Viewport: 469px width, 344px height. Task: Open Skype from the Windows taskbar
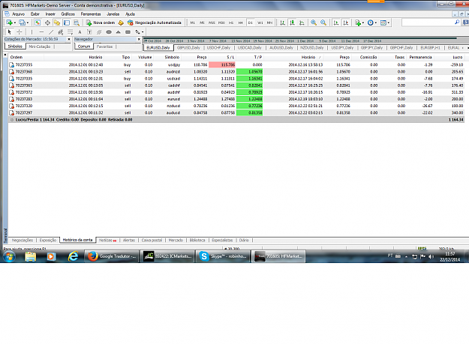click(x=223, y=256)
